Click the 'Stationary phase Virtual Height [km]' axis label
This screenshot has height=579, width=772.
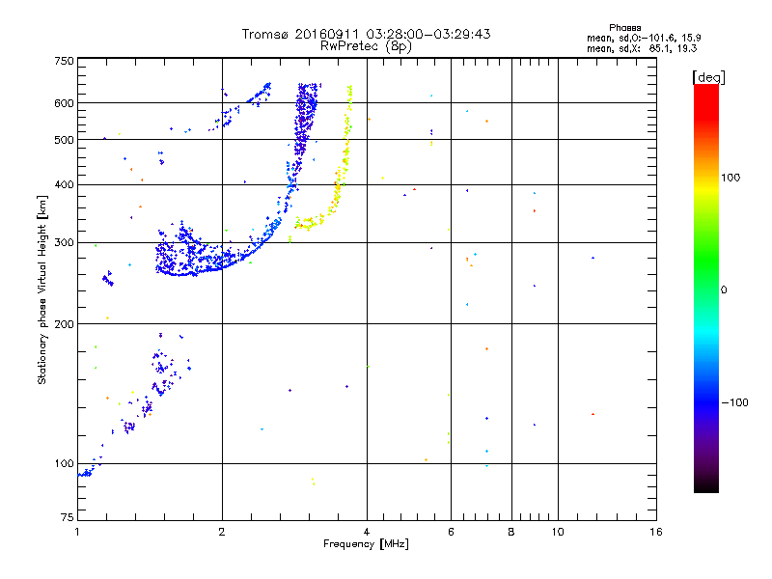(42, 289)
